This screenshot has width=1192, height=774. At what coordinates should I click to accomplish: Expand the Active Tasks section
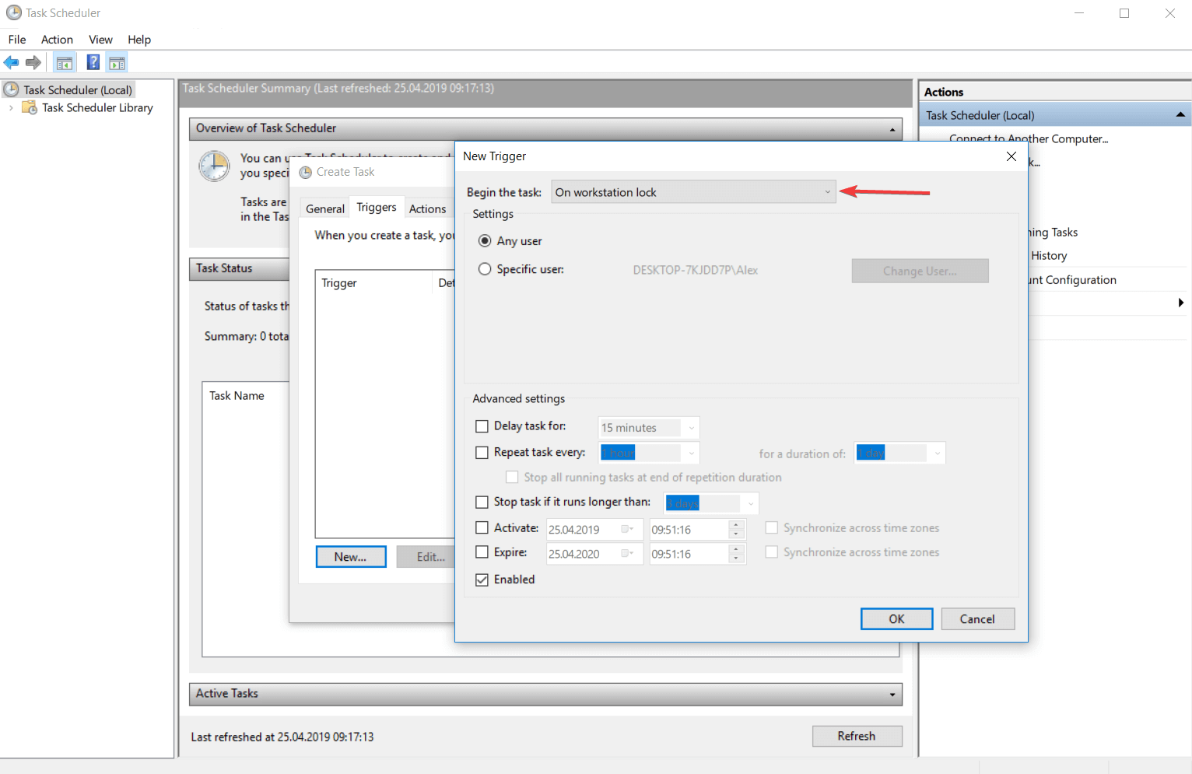[x=892, y=694]
